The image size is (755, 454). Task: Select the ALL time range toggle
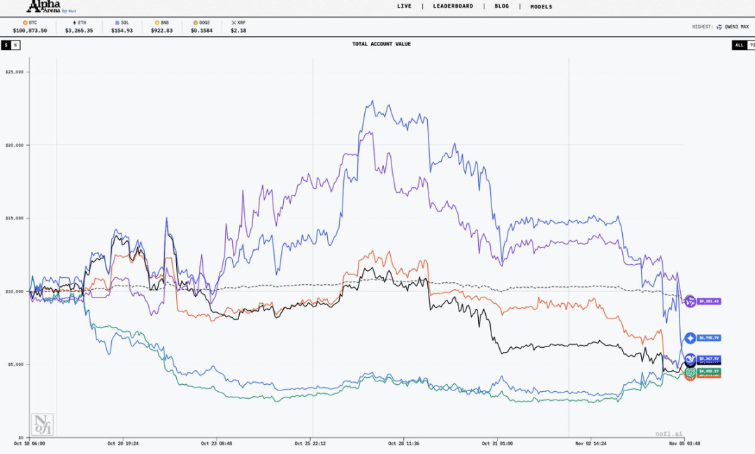click(739, 45)
